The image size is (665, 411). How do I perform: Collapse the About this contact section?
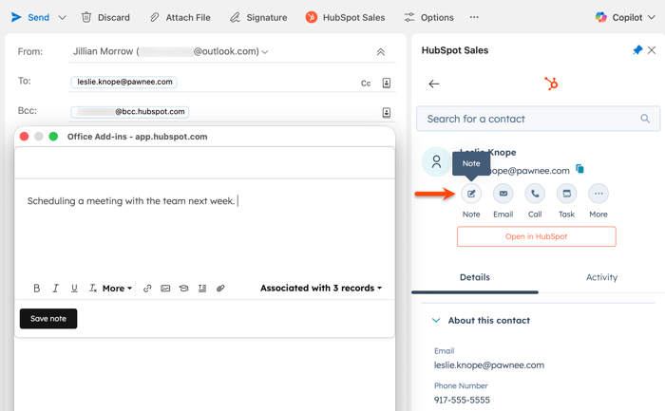pyautogui.click(x=436, y=320)
